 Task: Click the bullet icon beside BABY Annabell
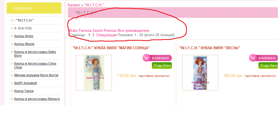point(12,83)
